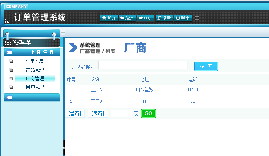Click the row number 1 cell

[71, 90]
